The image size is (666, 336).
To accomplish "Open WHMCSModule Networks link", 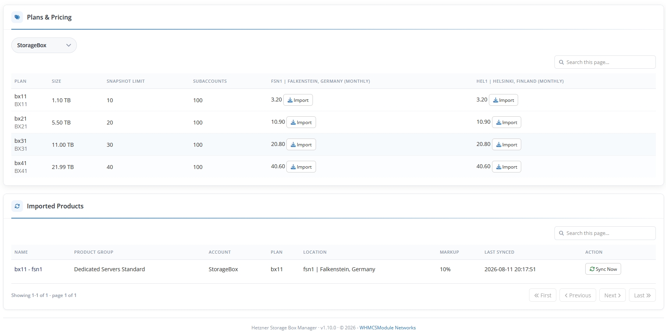I will pos(387,328).
